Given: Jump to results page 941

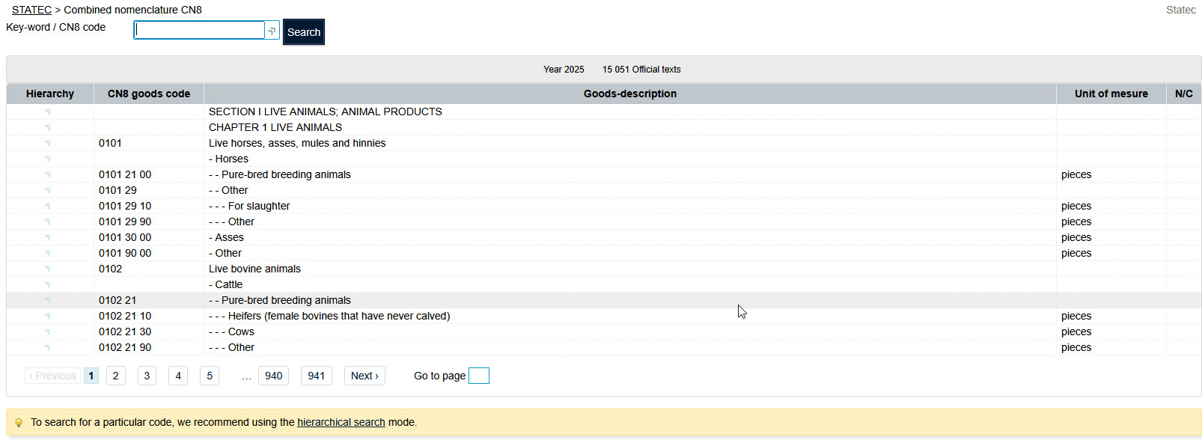Looking at the screenshot, I should pos(317,376).
